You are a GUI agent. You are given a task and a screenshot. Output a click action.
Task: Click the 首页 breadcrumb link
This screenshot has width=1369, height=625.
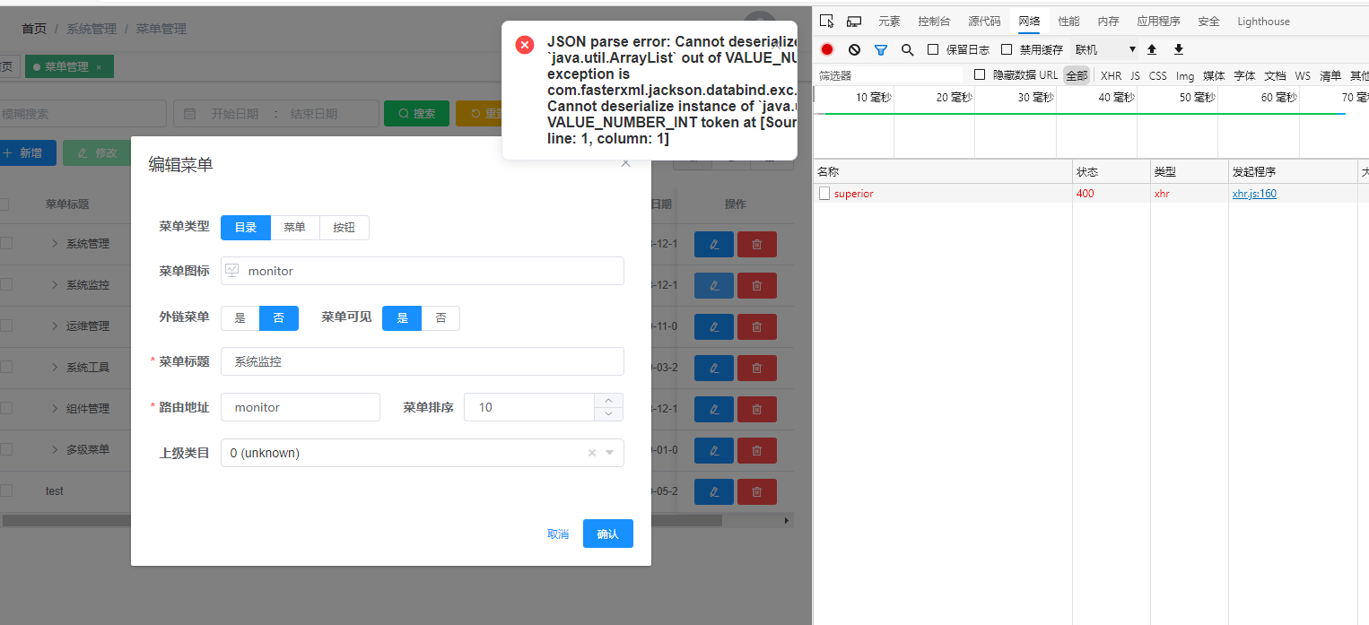tap(34, 29)
